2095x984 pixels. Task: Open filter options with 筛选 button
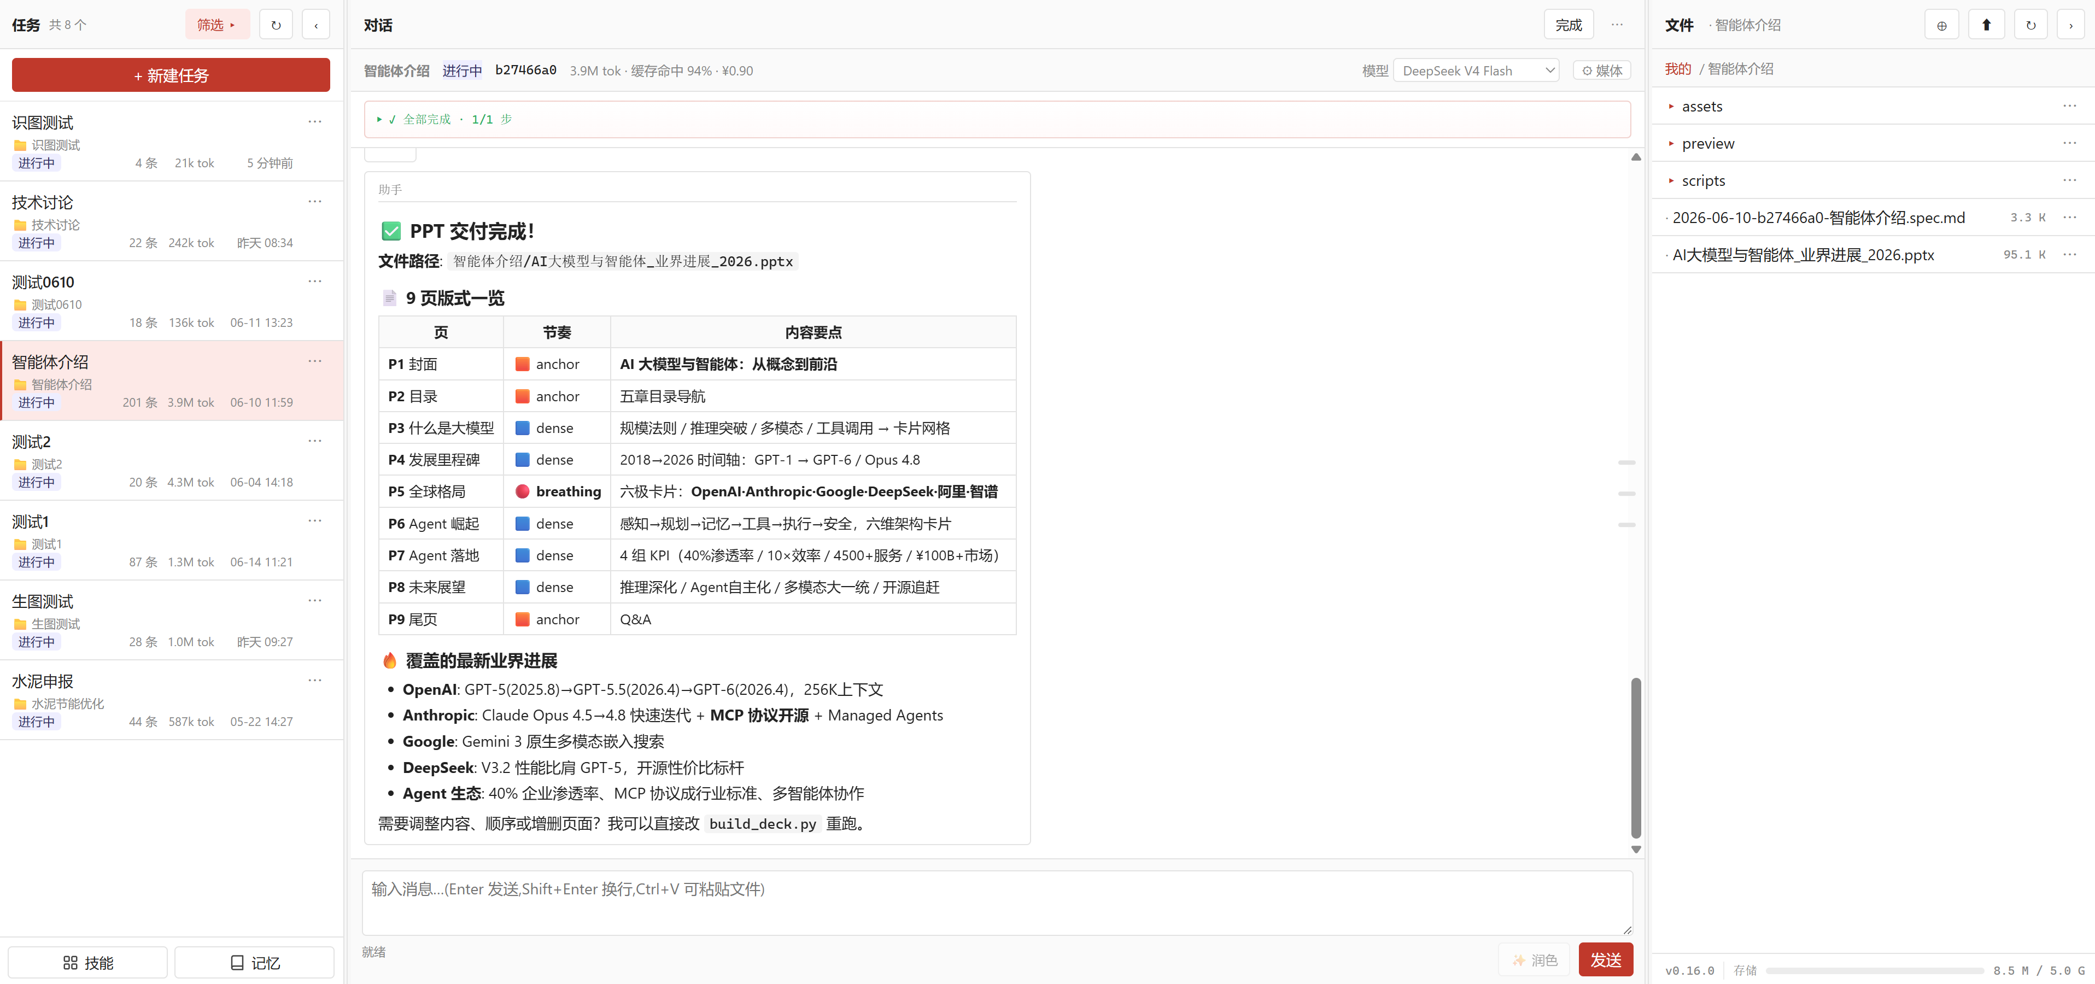216,25
